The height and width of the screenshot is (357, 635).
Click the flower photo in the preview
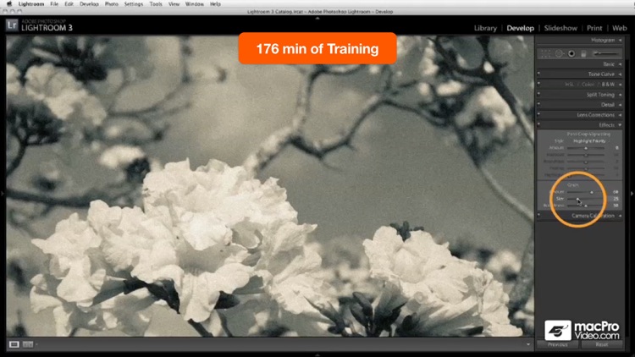coord(270,186)
